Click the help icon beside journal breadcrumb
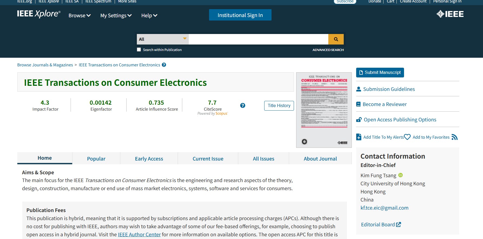This screenshot has height=239, width=483. point(164,65)
